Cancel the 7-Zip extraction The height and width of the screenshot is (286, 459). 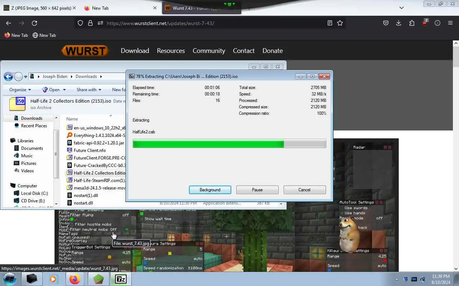tap(304, 190)
